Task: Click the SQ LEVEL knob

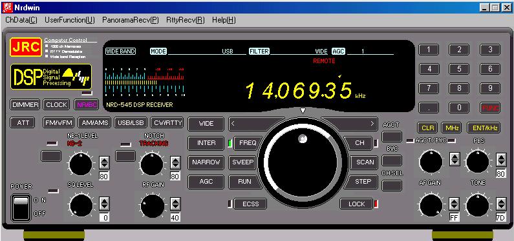Action: click(x=81, y=206)
